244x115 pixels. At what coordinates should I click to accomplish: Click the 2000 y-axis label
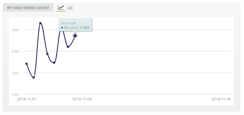pos(15,52)
